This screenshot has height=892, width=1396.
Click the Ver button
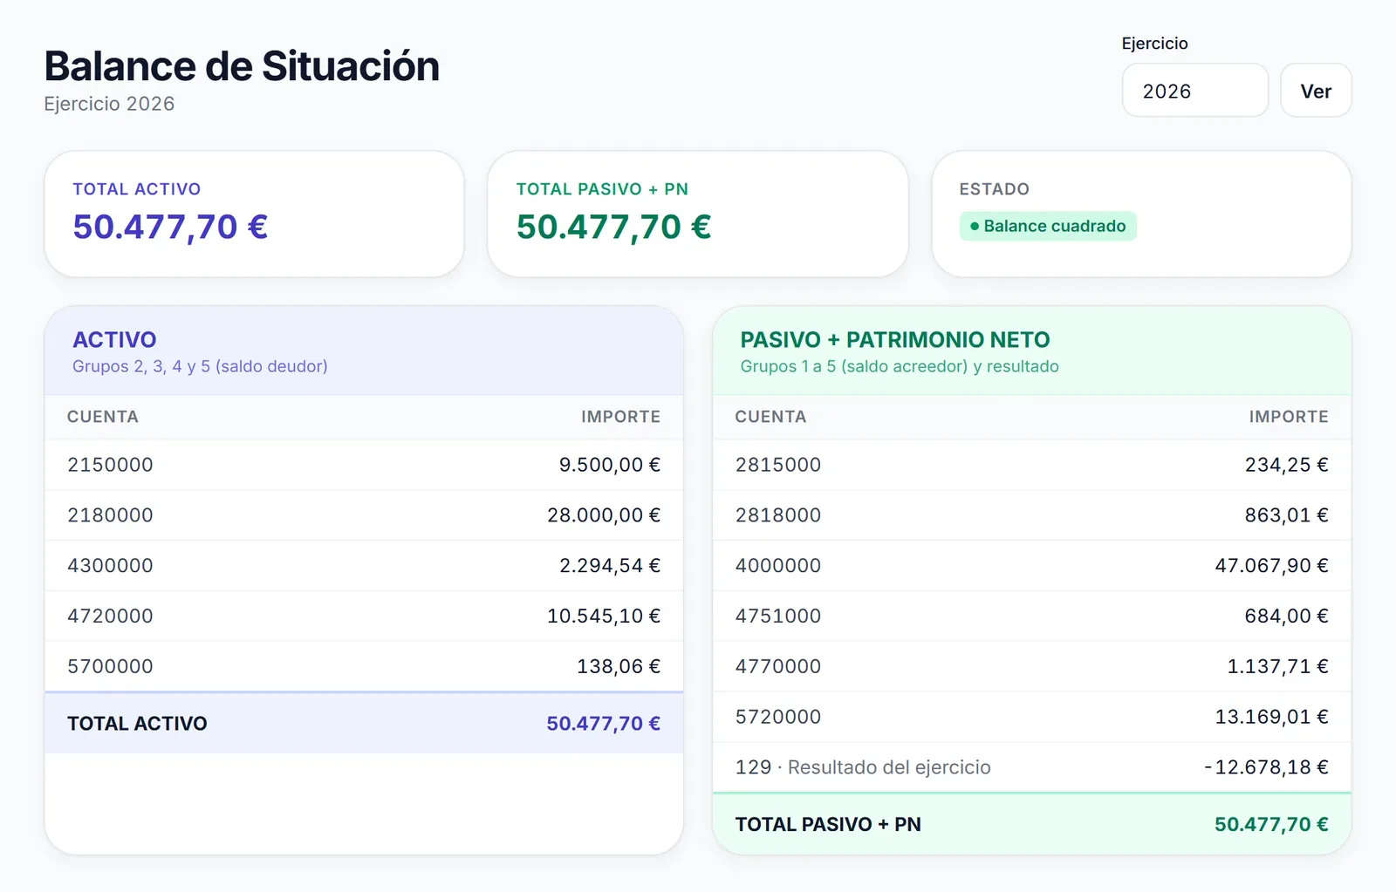point(1316,91)
